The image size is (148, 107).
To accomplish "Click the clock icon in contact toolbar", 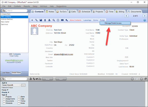I will pos(58,20).
